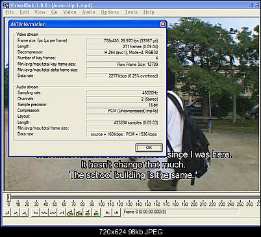Viewport: 261px width, 237px height.
Task: Open the Help menu
Action: coord(149,12)
